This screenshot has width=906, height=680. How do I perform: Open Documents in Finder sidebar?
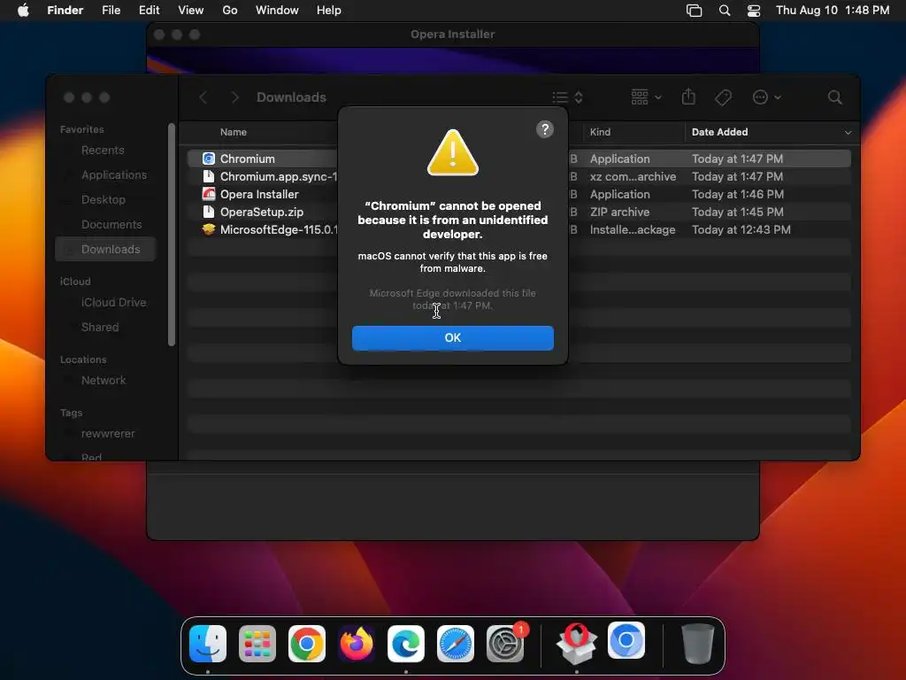(111, 225)
